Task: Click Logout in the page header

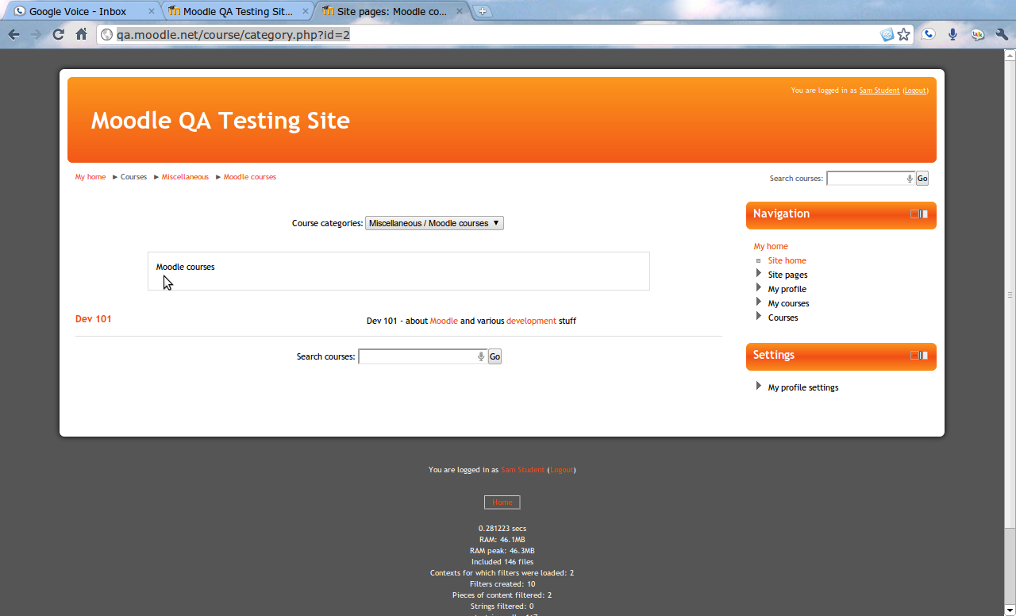Action: click(915, 90)
